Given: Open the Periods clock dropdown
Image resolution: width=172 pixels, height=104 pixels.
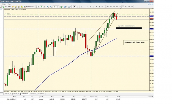Looking at the screenshot, I should 65,7.
